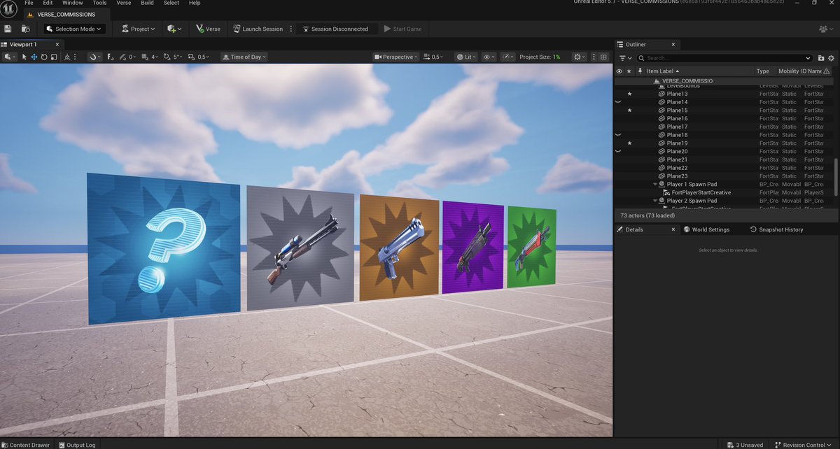This screenshot has height=449, width=840.
Task: Open the Project dropdown menu
Action: point(139,29)
